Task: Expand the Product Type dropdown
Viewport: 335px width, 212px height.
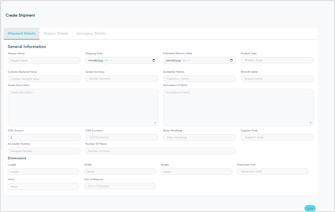Action: [277, 60]
